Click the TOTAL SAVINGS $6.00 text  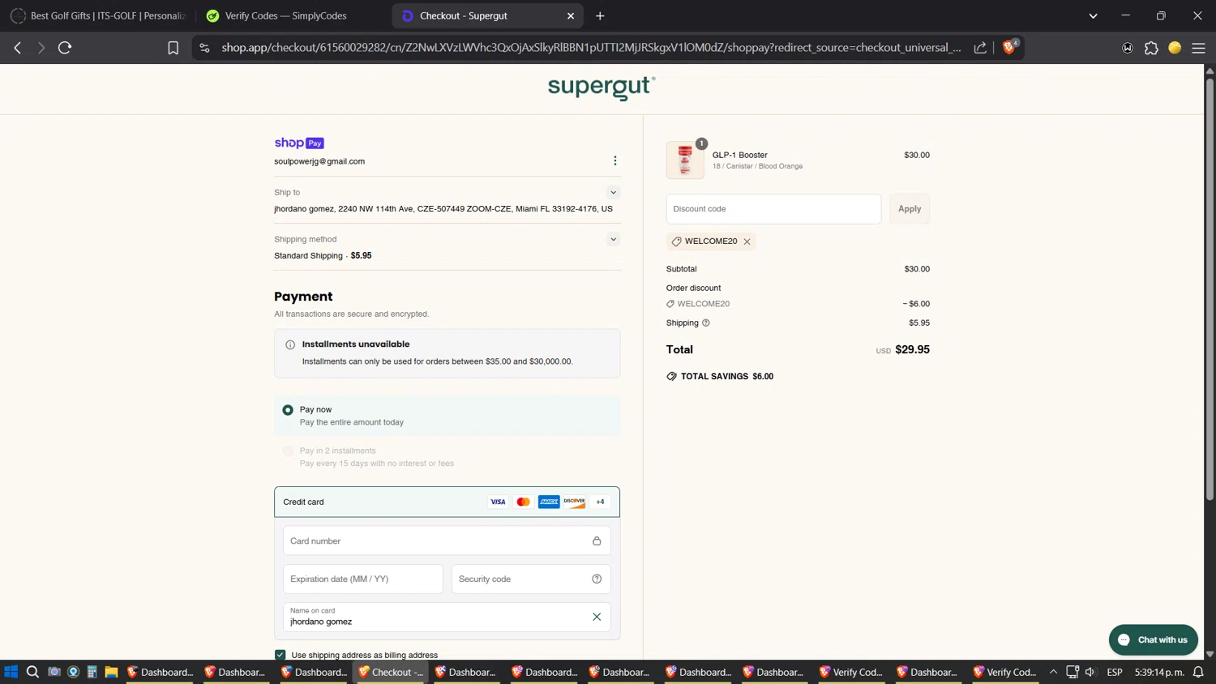(726, 376)
